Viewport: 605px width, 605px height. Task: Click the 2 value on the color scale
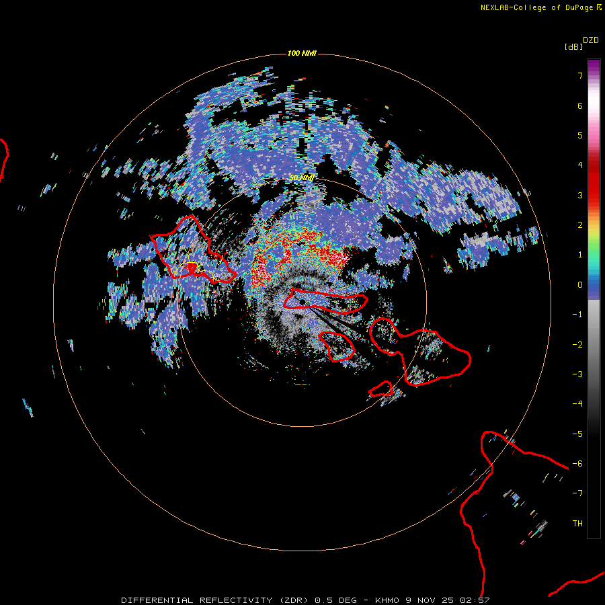(580, 225)
